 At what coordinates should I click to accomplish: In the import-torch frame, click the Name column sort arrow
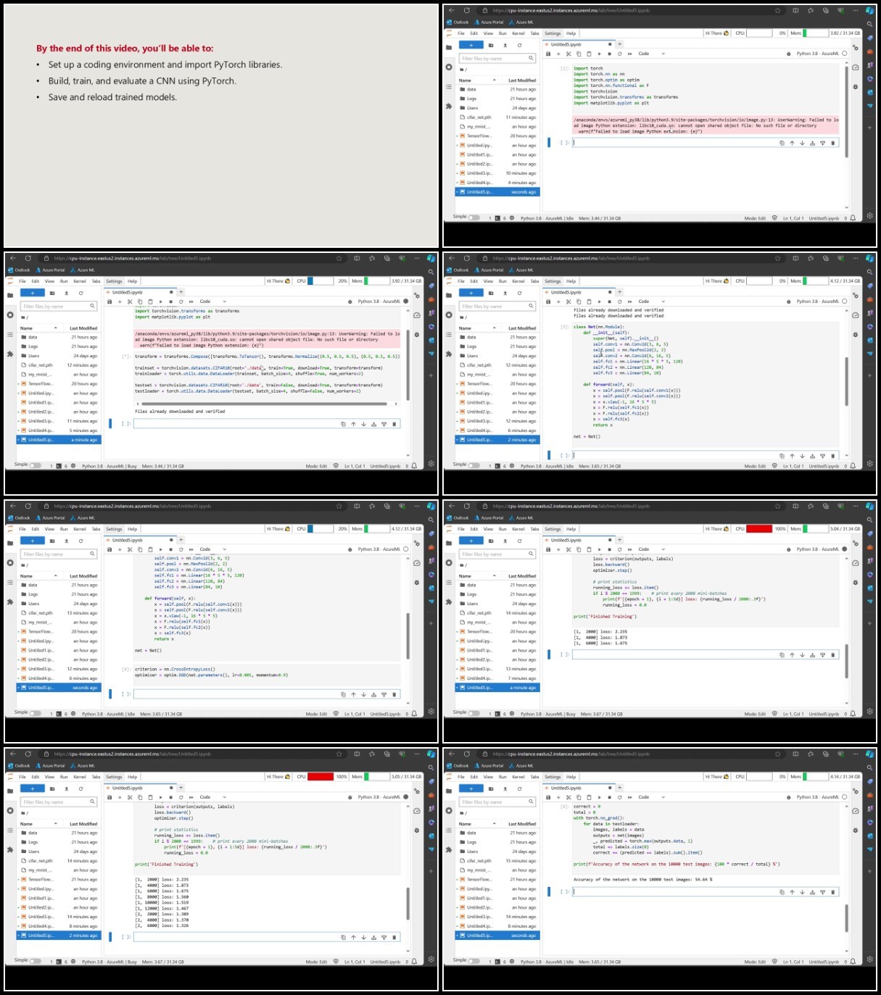coord(495,80)
